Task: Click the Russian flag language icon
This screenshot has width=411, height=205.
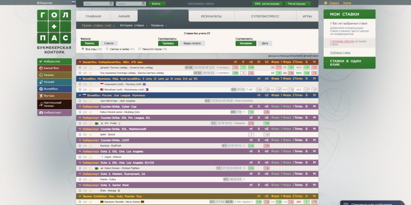Action: pos(73,3)
